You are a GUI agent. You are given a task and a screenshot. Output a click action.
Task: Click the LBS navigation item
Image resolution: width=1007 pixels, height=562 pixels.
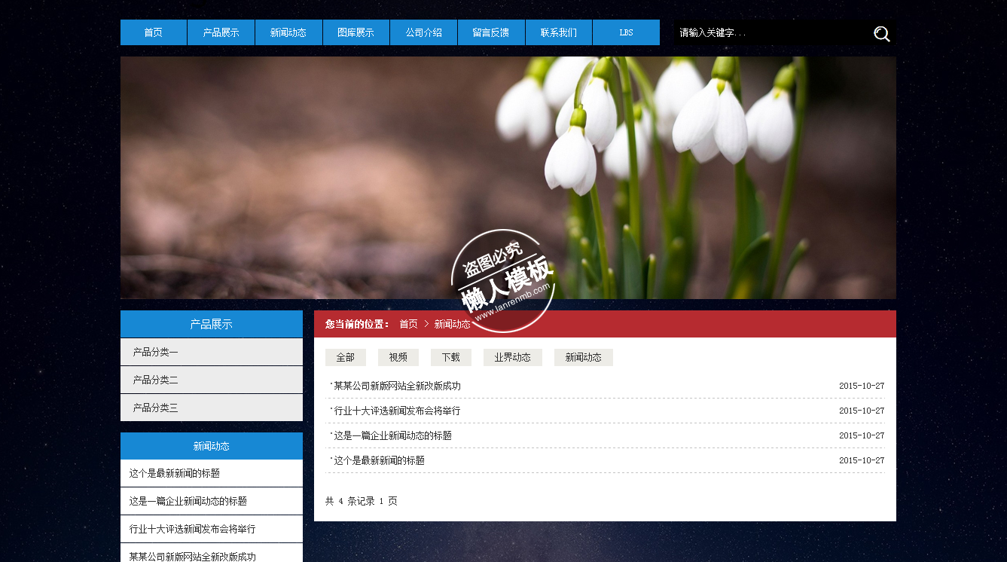tap(626, 32)
